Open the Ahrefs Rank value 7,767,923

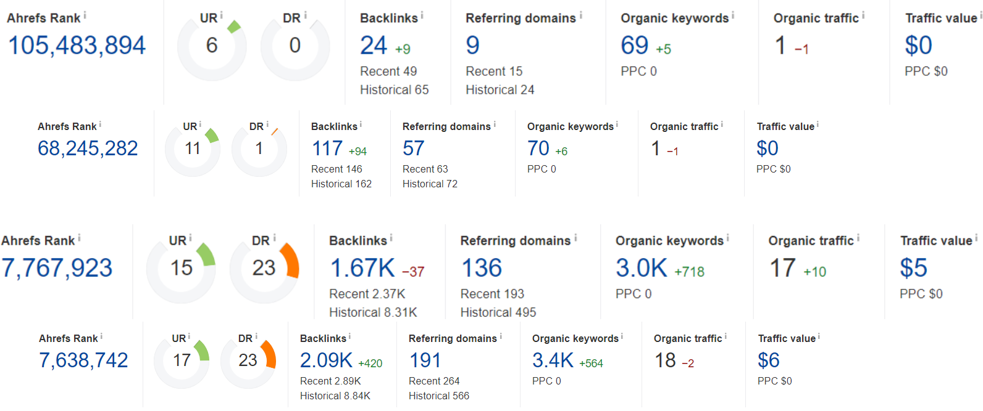pyautogui.click(x=57, y=268)
